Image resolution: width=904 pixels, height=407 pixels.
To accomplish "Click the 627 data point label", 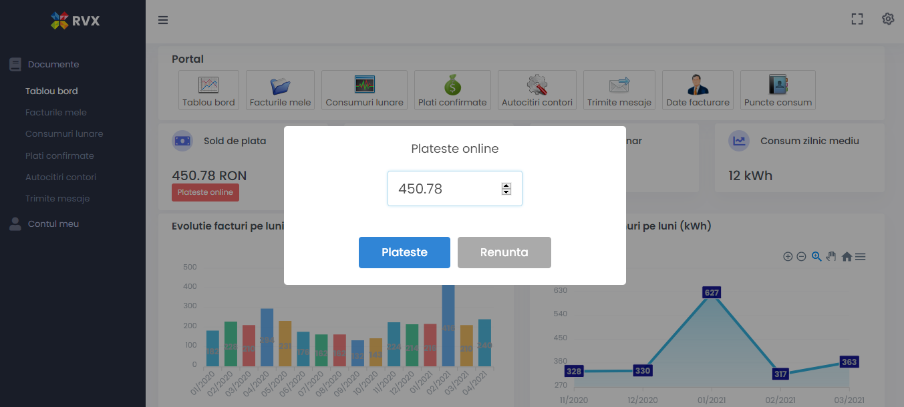I will tap(712, 293).
